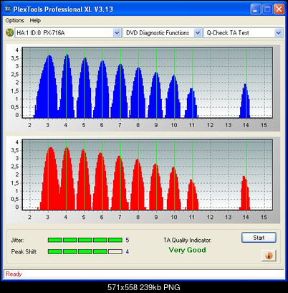Click the Peak Shift value 4
This screenshot has width=288, height=293.
pos(128,251)
